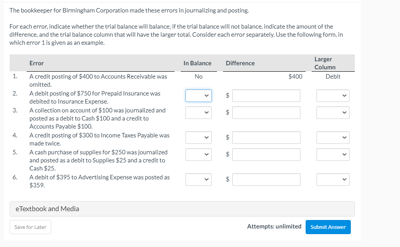Expand the Larger Column dropdown for error 5
400x247 pixels.
(x=333, y=154)
